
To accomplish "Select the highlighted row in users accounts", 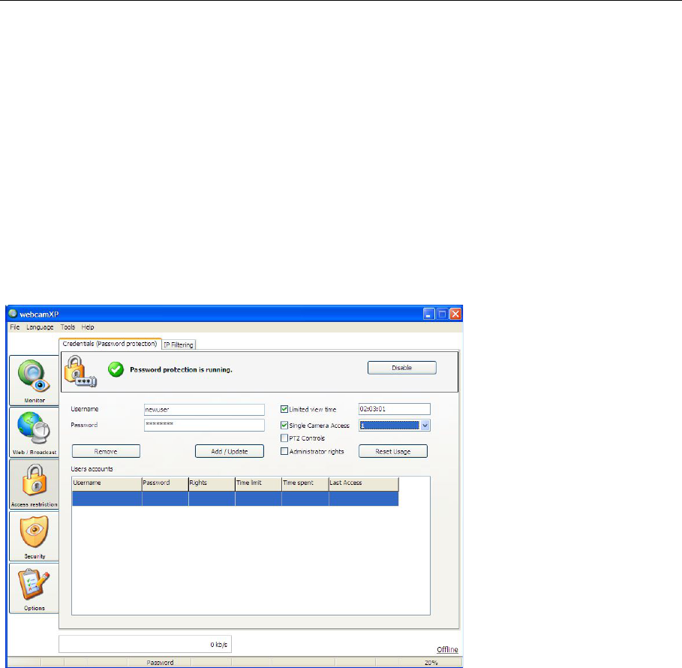I will [236, 498].
